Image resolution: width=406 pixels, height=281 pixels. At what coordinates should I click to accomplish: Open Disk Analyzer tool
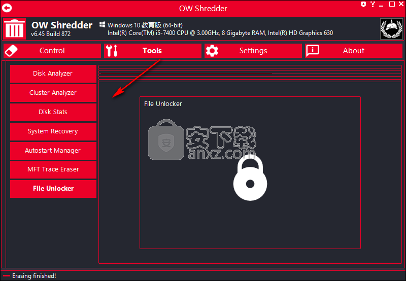pyautogui.click(x=53, y=74)
